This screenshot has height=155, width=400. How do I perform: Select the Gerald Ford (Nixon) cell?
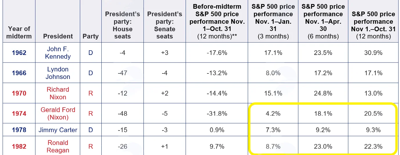pos(58,113)
